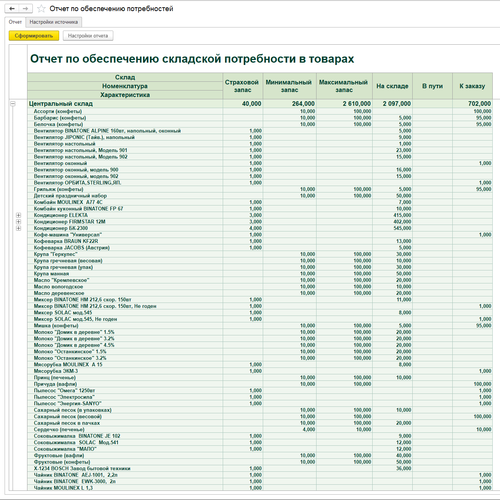
Task: Click Детский праздничный набор
Action: pos(70,196)
